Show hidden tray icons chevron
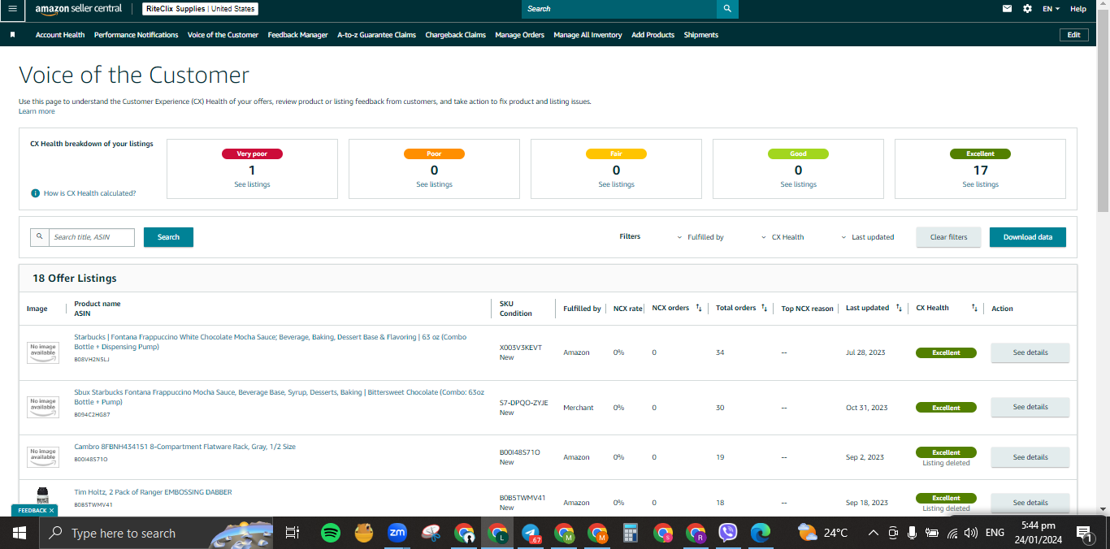The image size is (1110, 549). pyautogui.click(x=873, y=534)
